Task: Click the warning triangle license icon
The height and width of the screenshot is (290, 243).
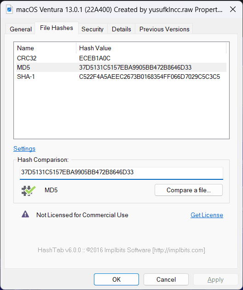Action: (x=25, y=214)
